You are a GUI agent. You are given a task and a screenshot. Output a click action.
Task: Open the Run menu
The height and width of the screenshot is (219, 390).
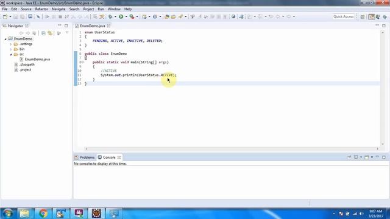coord(101,9)
